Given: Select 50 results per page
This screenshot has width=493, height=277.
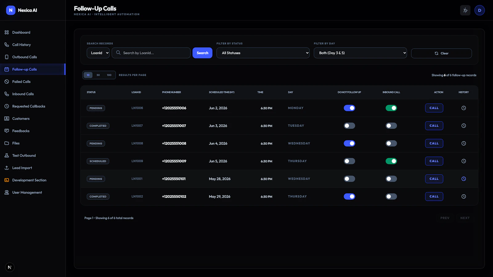Looking at the screenshot, I should coord(98,75).
